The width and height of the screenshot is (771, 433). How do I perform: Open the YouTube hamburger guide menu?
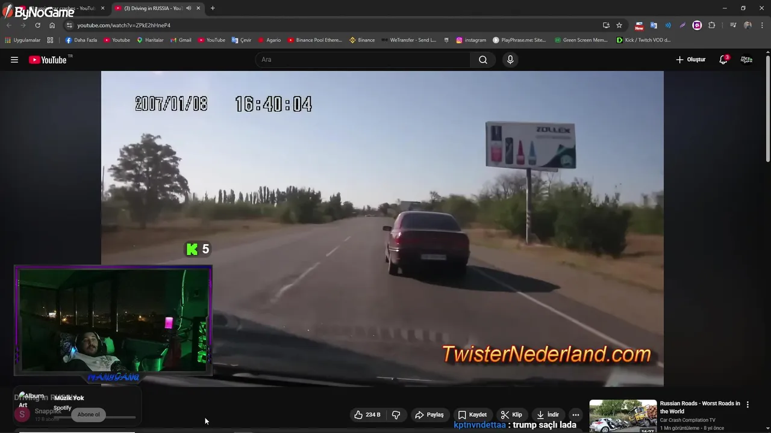[14, 60]
